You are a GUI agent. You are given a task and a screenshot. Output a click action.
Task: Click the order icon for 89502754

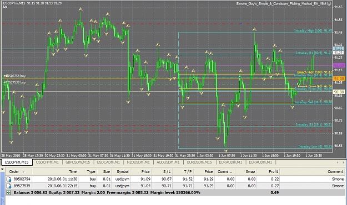(9, 179)
